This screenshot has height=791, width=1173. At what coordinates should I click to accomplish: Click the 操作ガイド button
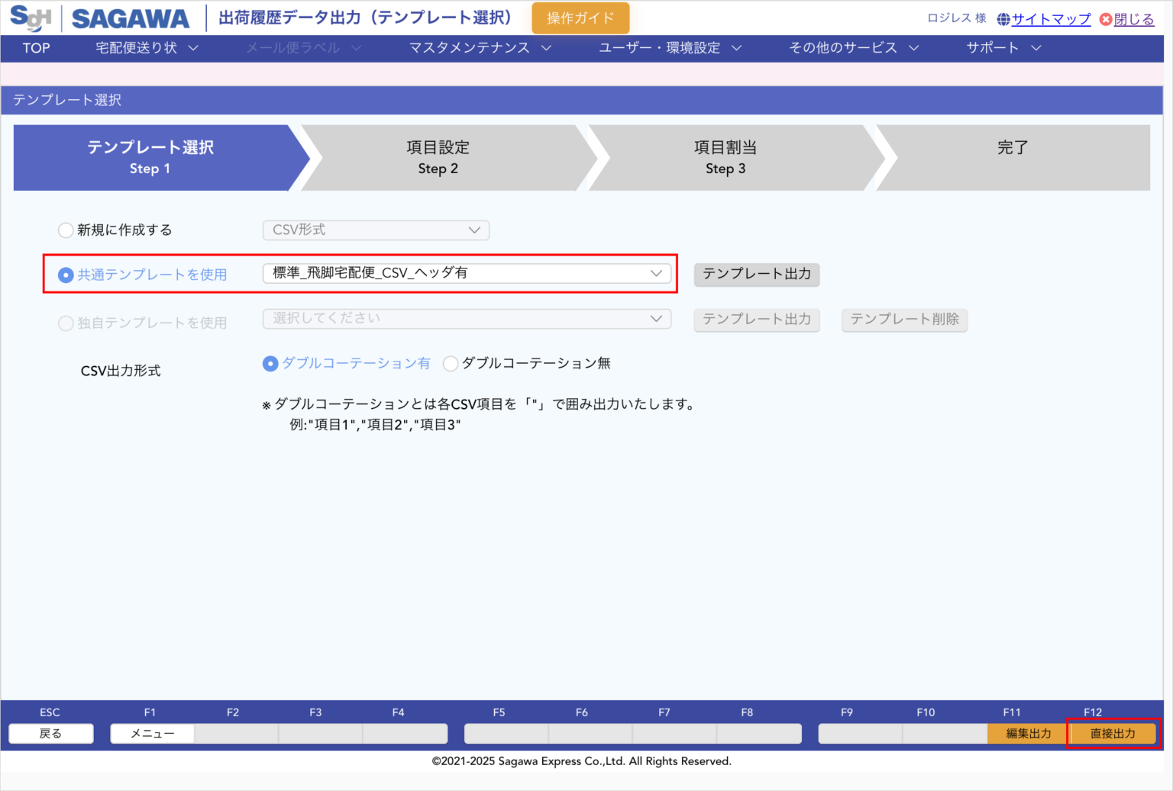tap(580, 17)
